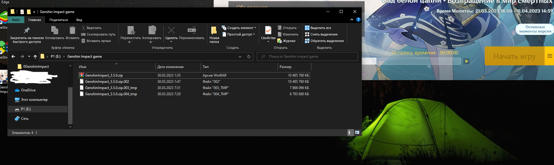The image size is (554, 165).
Task: Open launcher hamburger menu beside Начать игру
Action: [549, 56]
